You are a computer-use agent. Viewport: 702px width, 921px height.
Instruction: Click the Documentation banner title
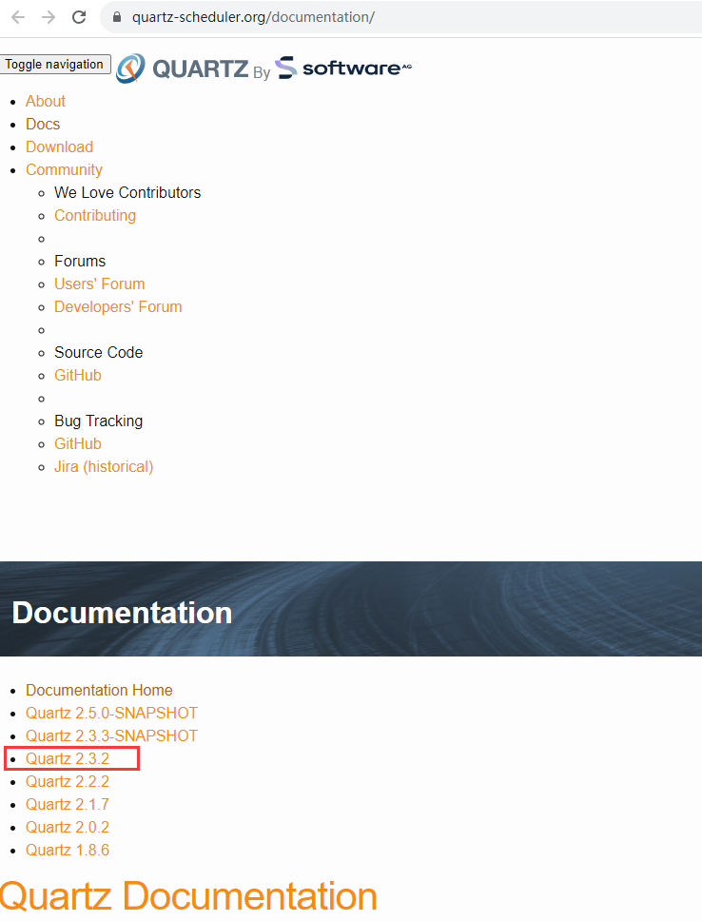click(122, 613)
